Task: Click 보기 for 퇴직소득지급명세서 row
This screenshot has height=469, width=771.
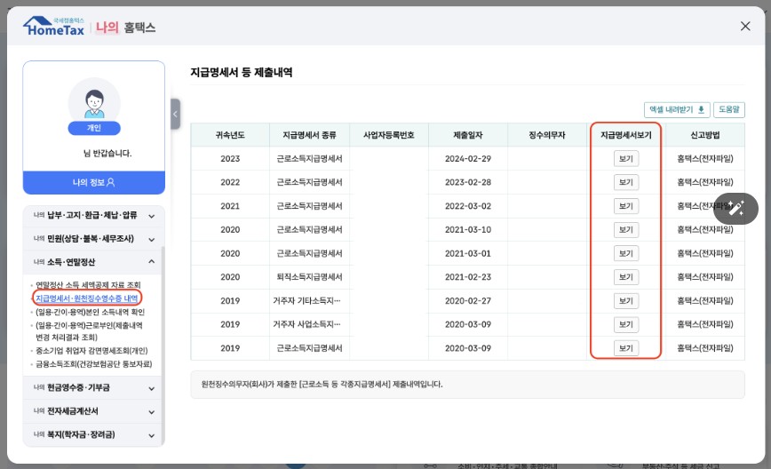Action: tap(626, 277)
